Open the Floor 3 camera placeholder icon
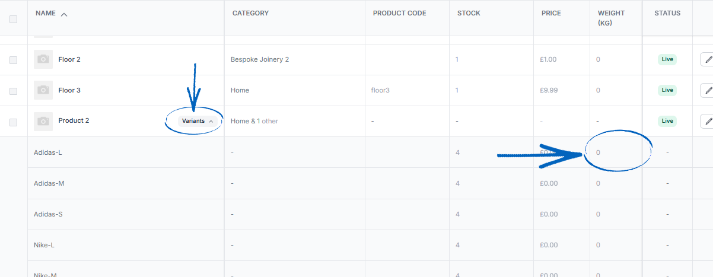 [43, 90]
